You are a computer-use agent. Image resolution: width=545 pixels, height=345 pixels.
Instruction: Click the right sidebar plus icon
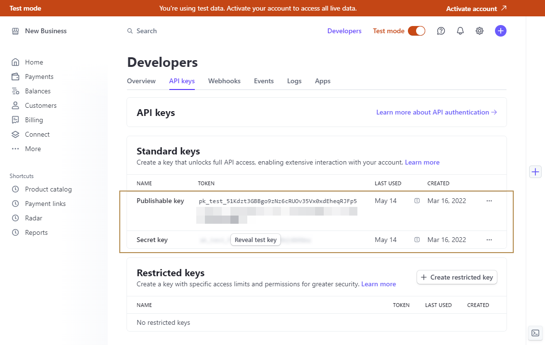535,172
